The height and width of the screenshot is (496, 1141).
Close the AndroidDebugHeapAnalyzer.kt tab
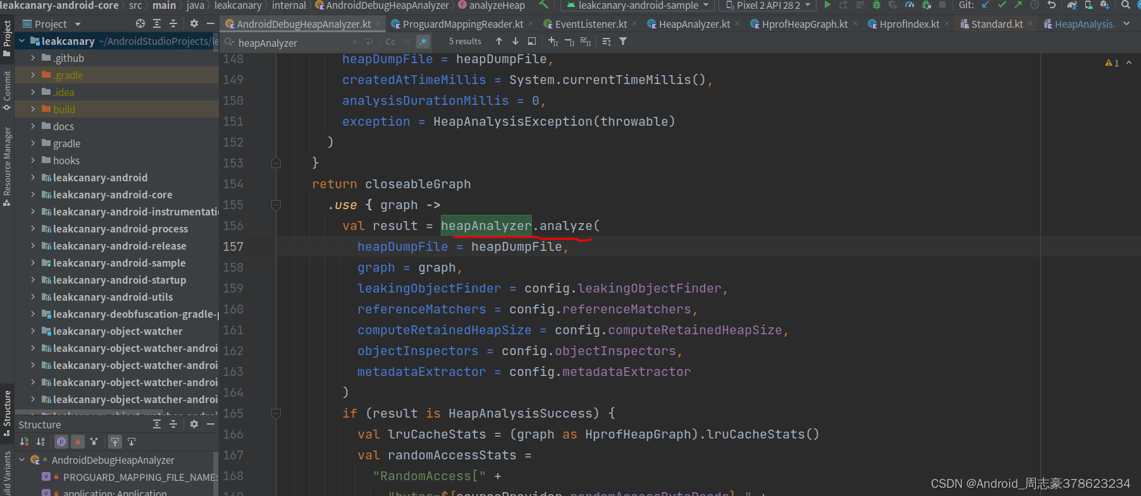[378, 24]
